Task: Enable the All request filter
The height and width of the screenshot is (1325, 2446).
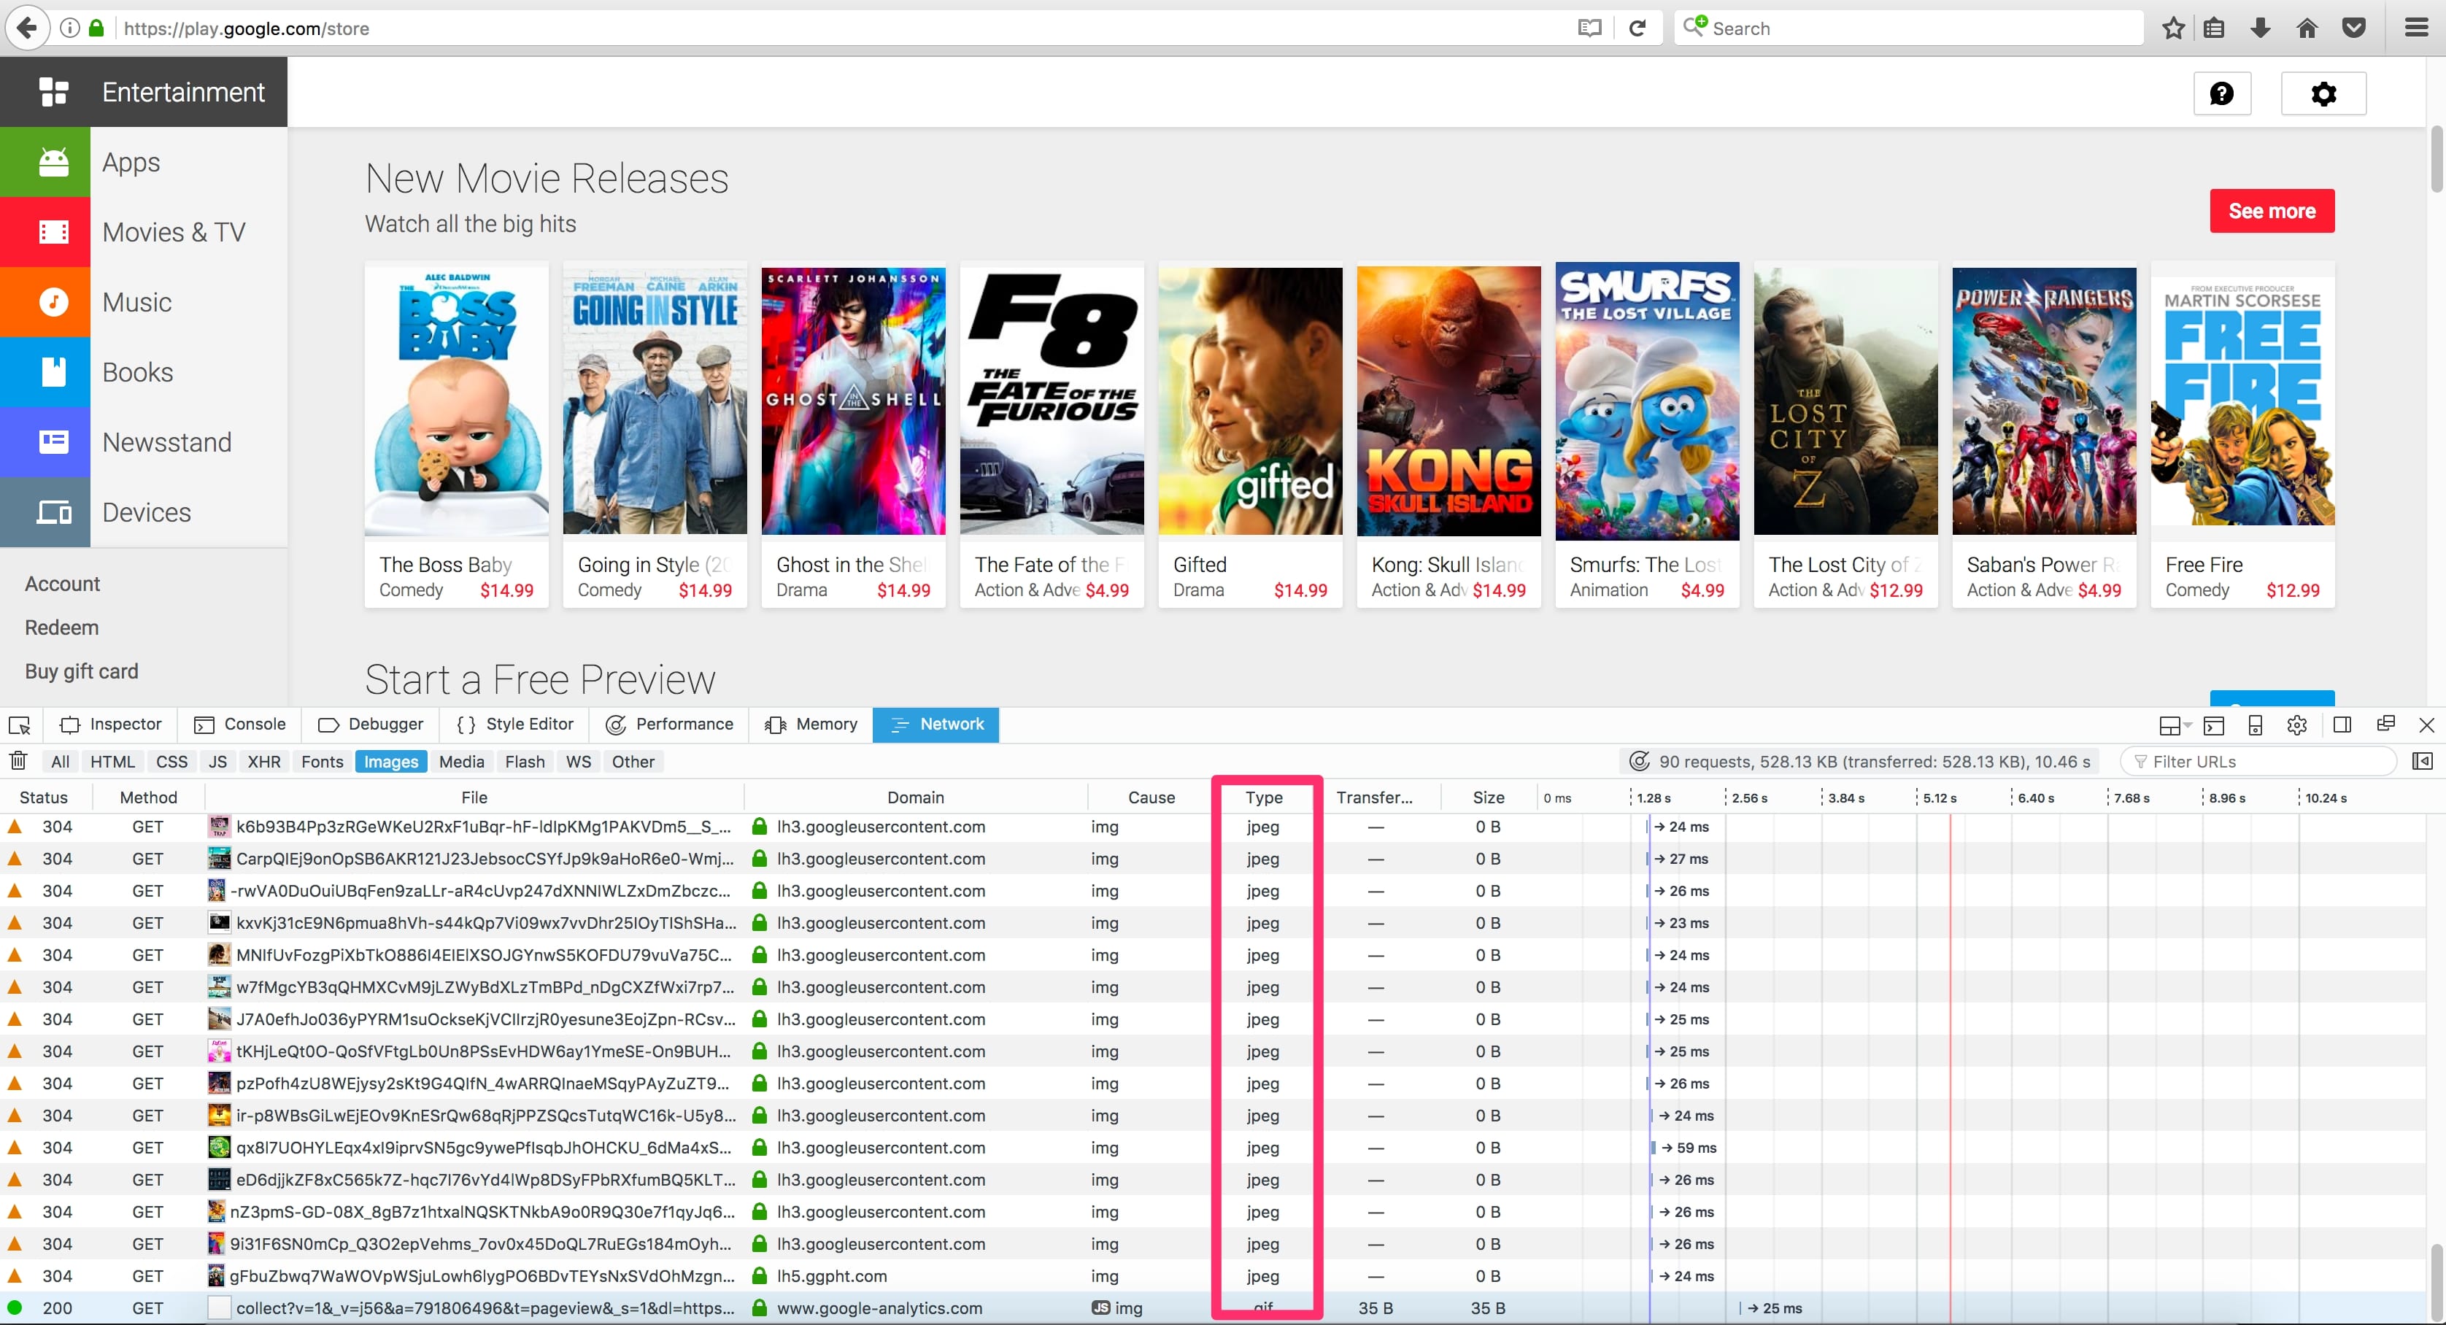Action: [60, 761]
